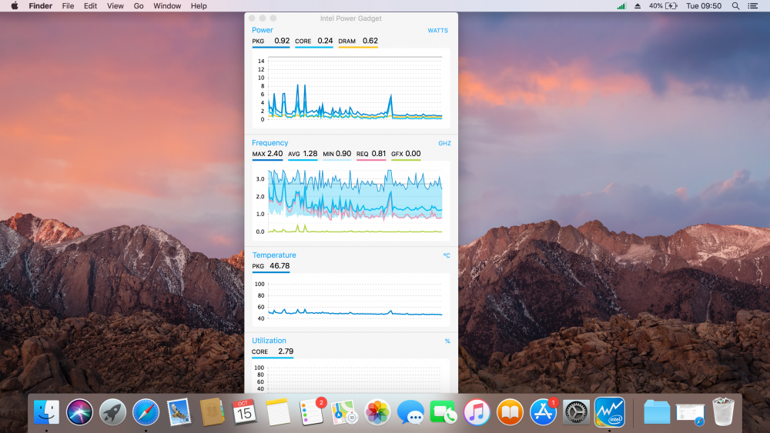This screenshot has width=770, height=433.
Task: Open Launchpad rocket icon
Action: [x=112, y=412]
